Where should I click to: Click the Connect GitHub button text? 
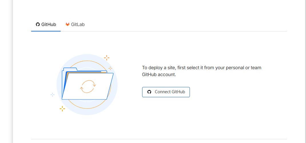click(x=170, y=92)
